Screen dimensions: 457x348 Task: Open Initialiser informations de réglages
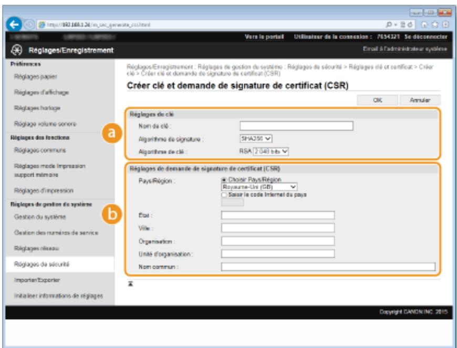(x=59, y=296)
